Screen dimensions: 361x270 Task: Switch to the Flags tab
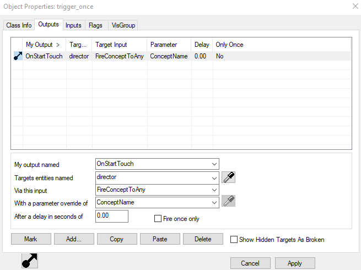pyautogui.click(x=95, y=25)
